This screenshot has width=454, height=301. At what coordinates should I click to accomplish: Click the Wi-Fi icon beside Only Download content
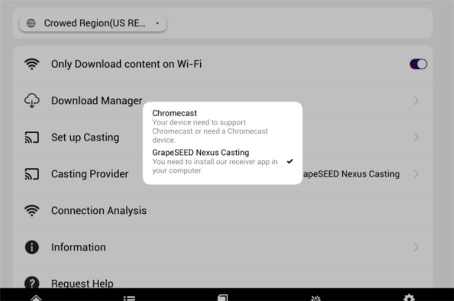32,64
